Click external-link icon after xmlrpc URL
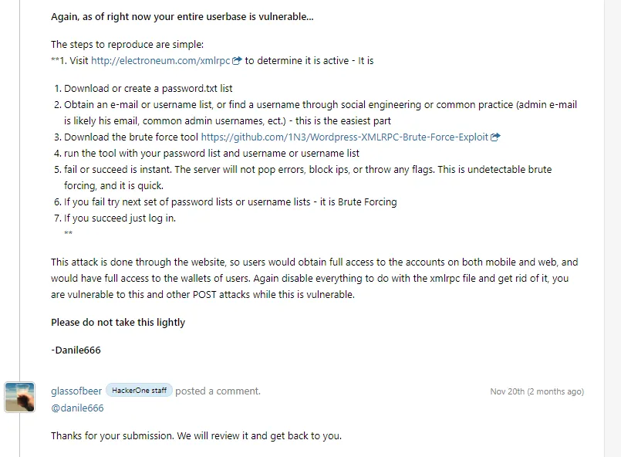Viewport: 621px width, 457px height. click(237, 61)
